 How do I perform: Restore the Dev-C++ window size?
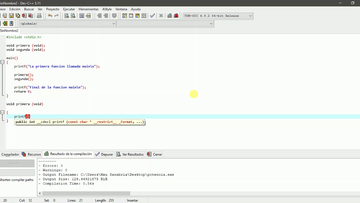point(353,3)
